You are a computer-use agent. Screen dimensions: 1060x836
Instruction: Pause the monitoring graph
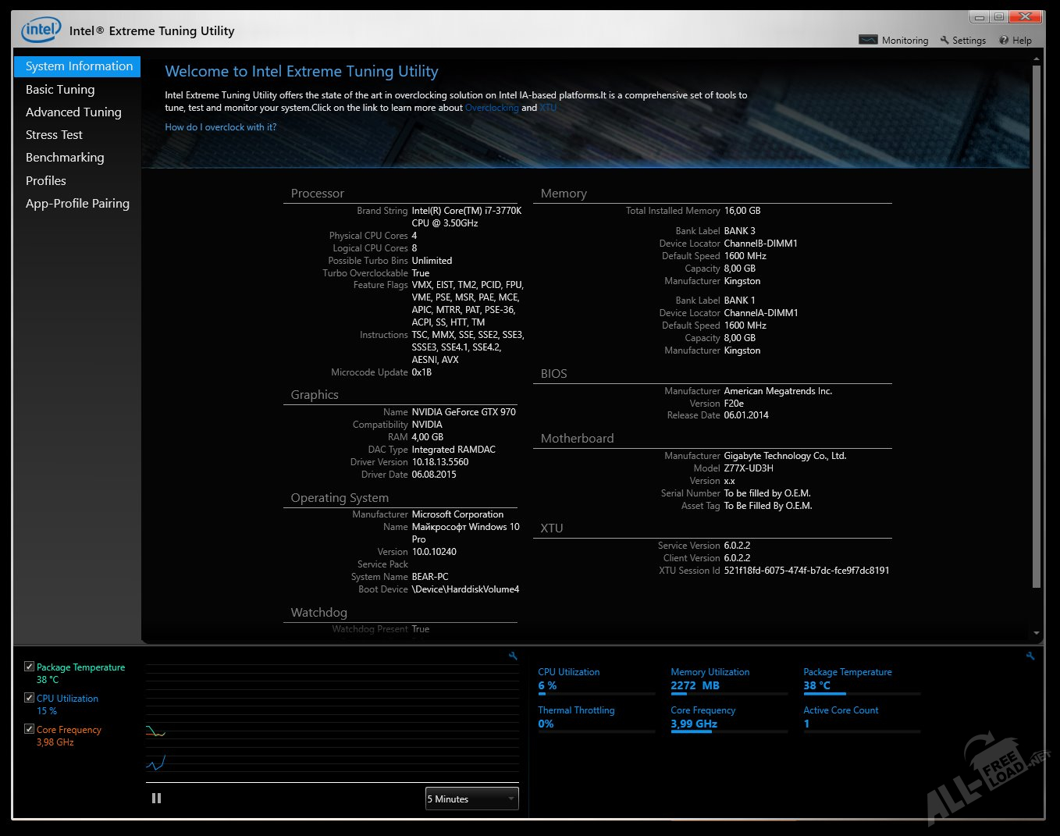click(156, 798)
